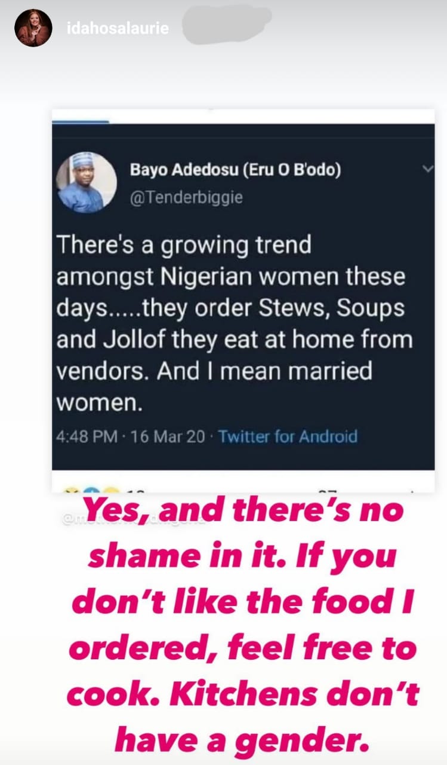Click the yellow reaction emoji below tweet

(x=112, y=491)
